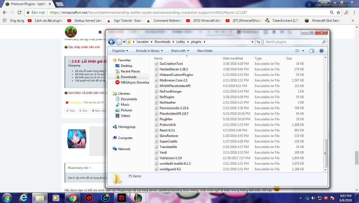Expand the view options arrow in Explorer

coord(303,51)
